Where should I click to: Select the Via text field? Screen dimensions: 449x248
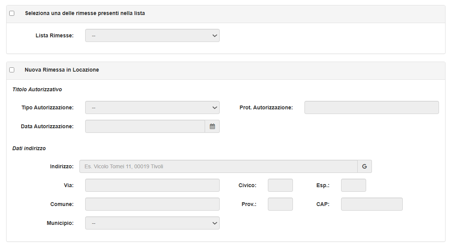click(x=152, y=185)
